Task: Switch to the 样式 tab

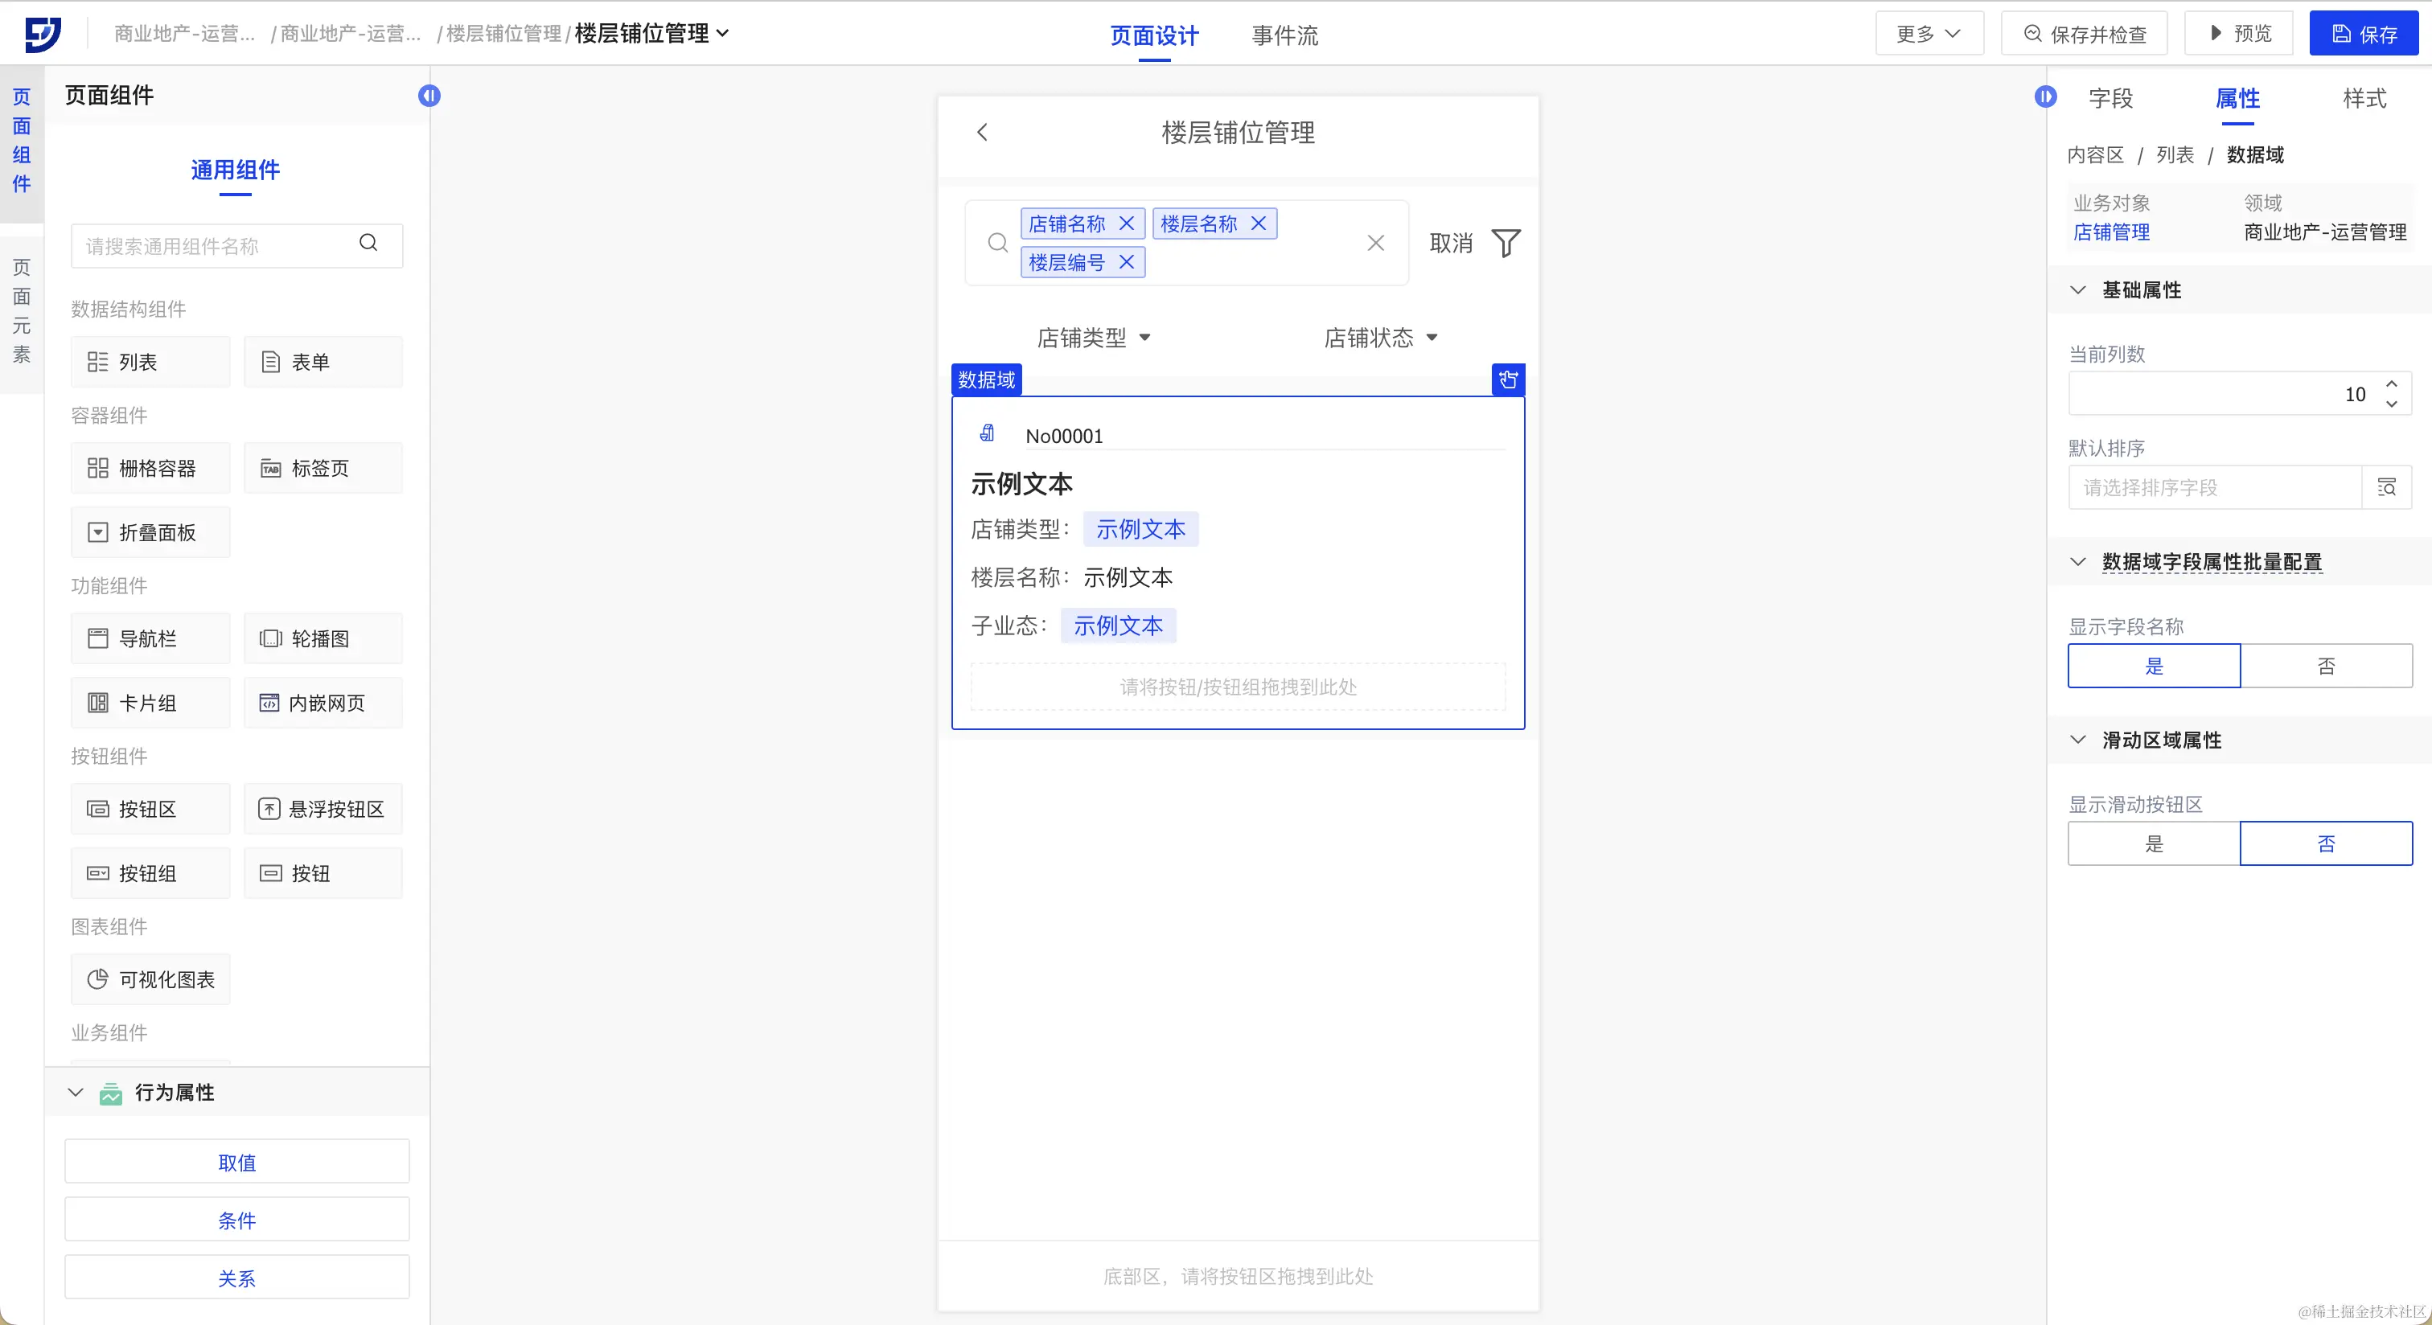Action: click(2363, 98)
